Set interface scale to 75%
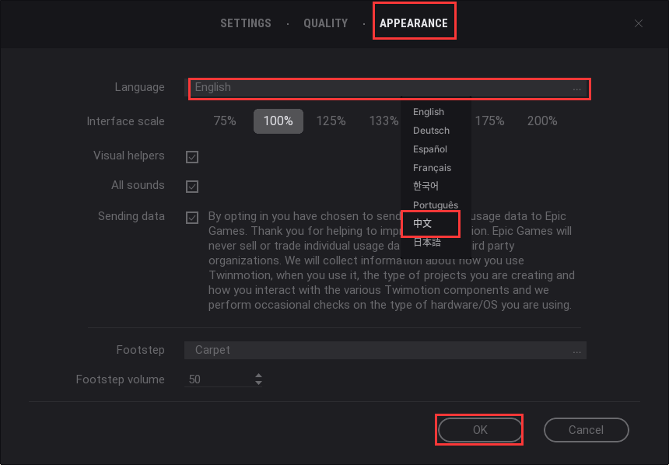Screen dimensions: 669x465 pyautogui.click(x=225, y=121)
